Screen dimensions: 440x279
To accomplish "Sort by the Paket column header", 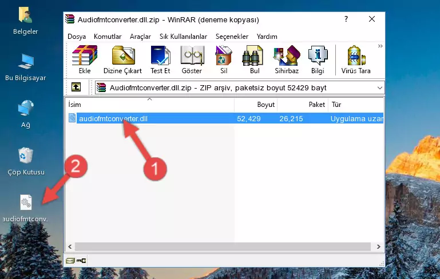I will (303, 105).
